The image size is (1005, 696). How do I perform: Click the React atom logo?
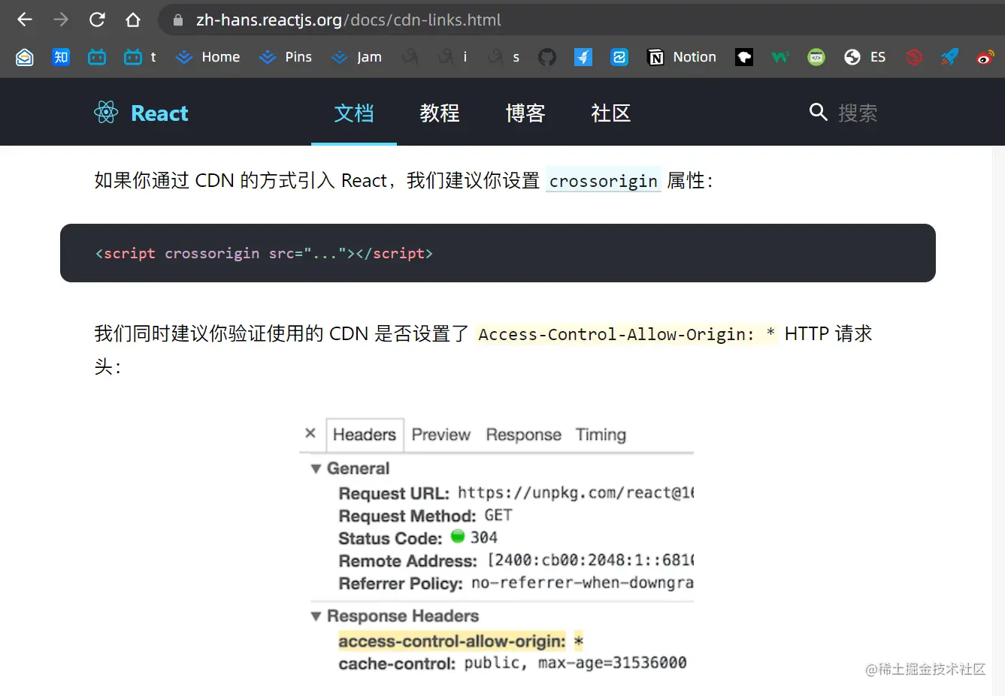[x=106, y=113]
